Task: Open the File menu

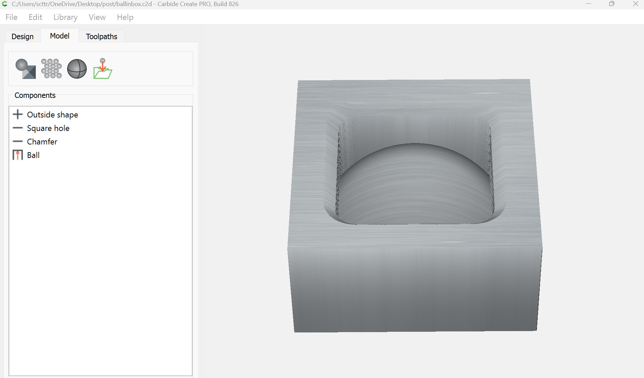Action: click(x=11, y=17)
